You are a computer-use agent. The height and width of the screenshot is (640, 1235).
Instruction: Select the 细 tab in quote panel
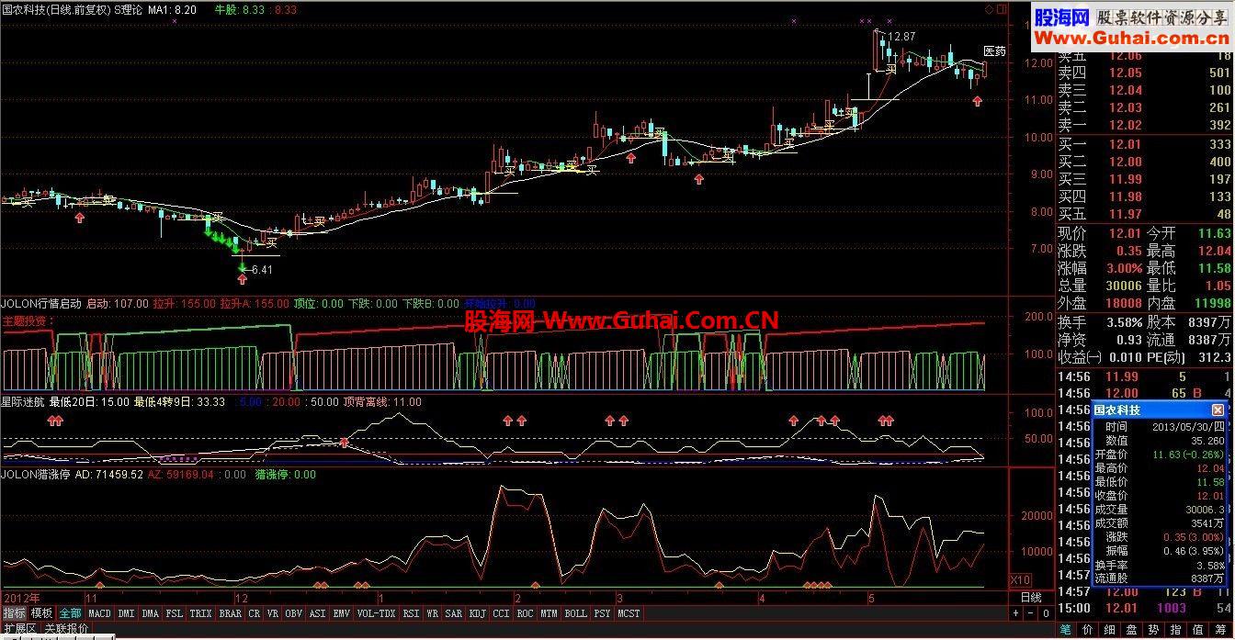1111,630
